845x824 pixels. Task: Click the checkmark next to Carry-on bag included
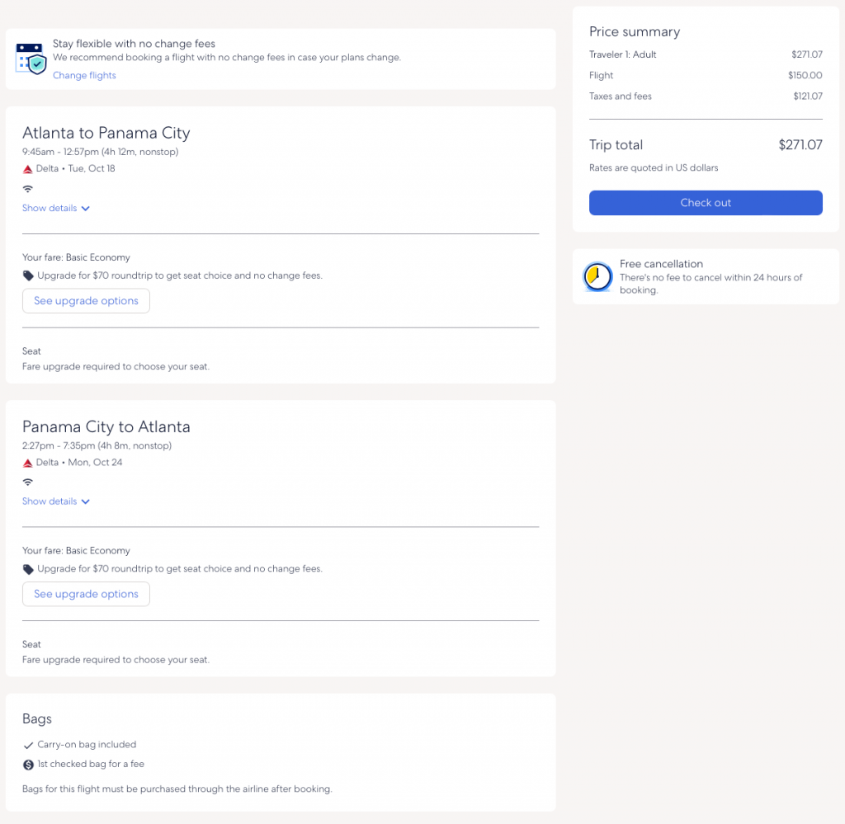(28, 745)
